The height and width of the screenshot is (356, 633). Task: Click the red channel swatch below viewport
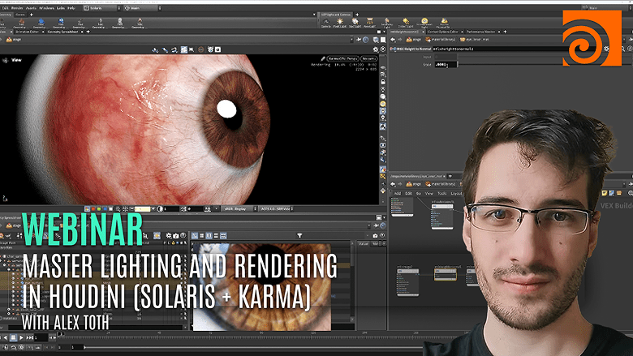[x=93, y=209]
